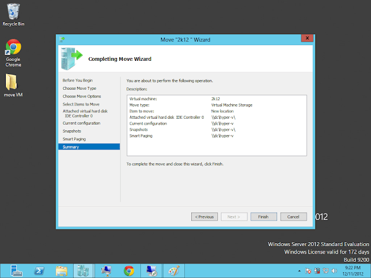Click the volume speaker tray icon

[333, 270]
